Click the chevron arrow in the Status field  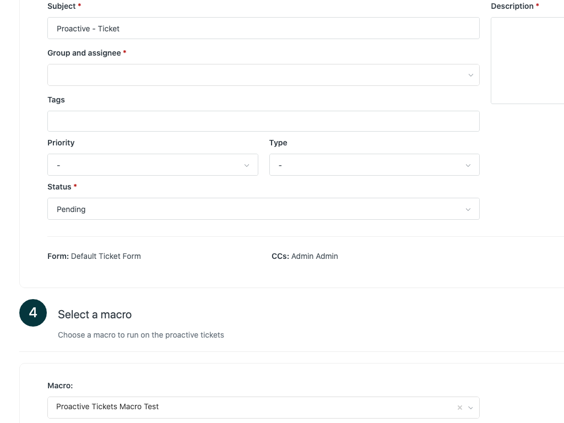pos(468,209)
